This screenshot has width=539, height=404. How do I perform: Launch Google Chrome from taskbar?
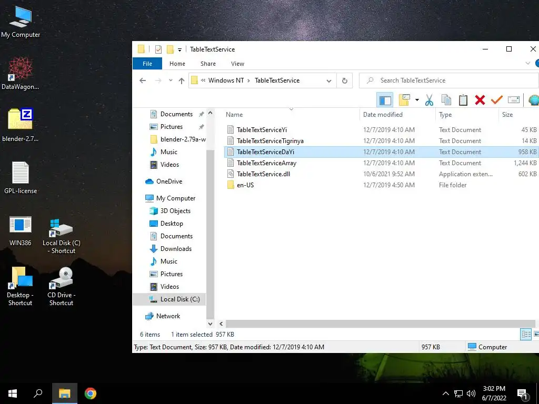[x=91, y=393]
